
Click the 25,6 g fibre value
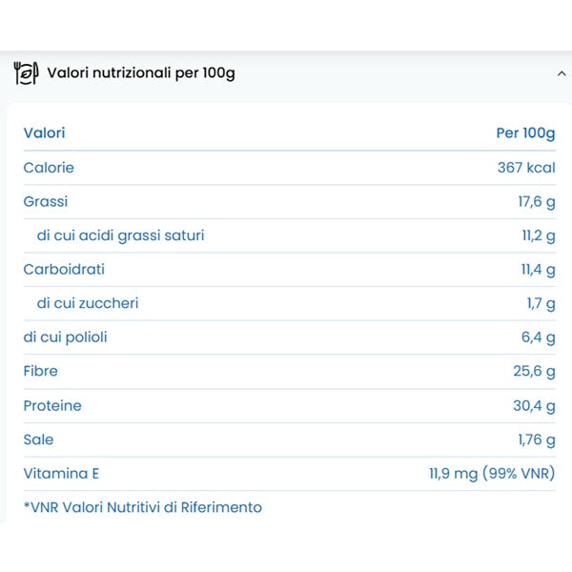534,371
